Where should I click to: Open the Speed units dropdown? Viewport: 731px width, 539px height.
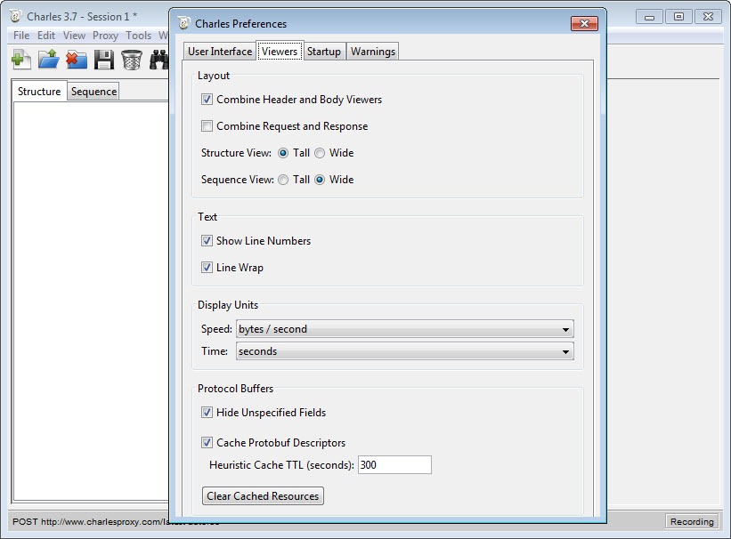(404, 329)
